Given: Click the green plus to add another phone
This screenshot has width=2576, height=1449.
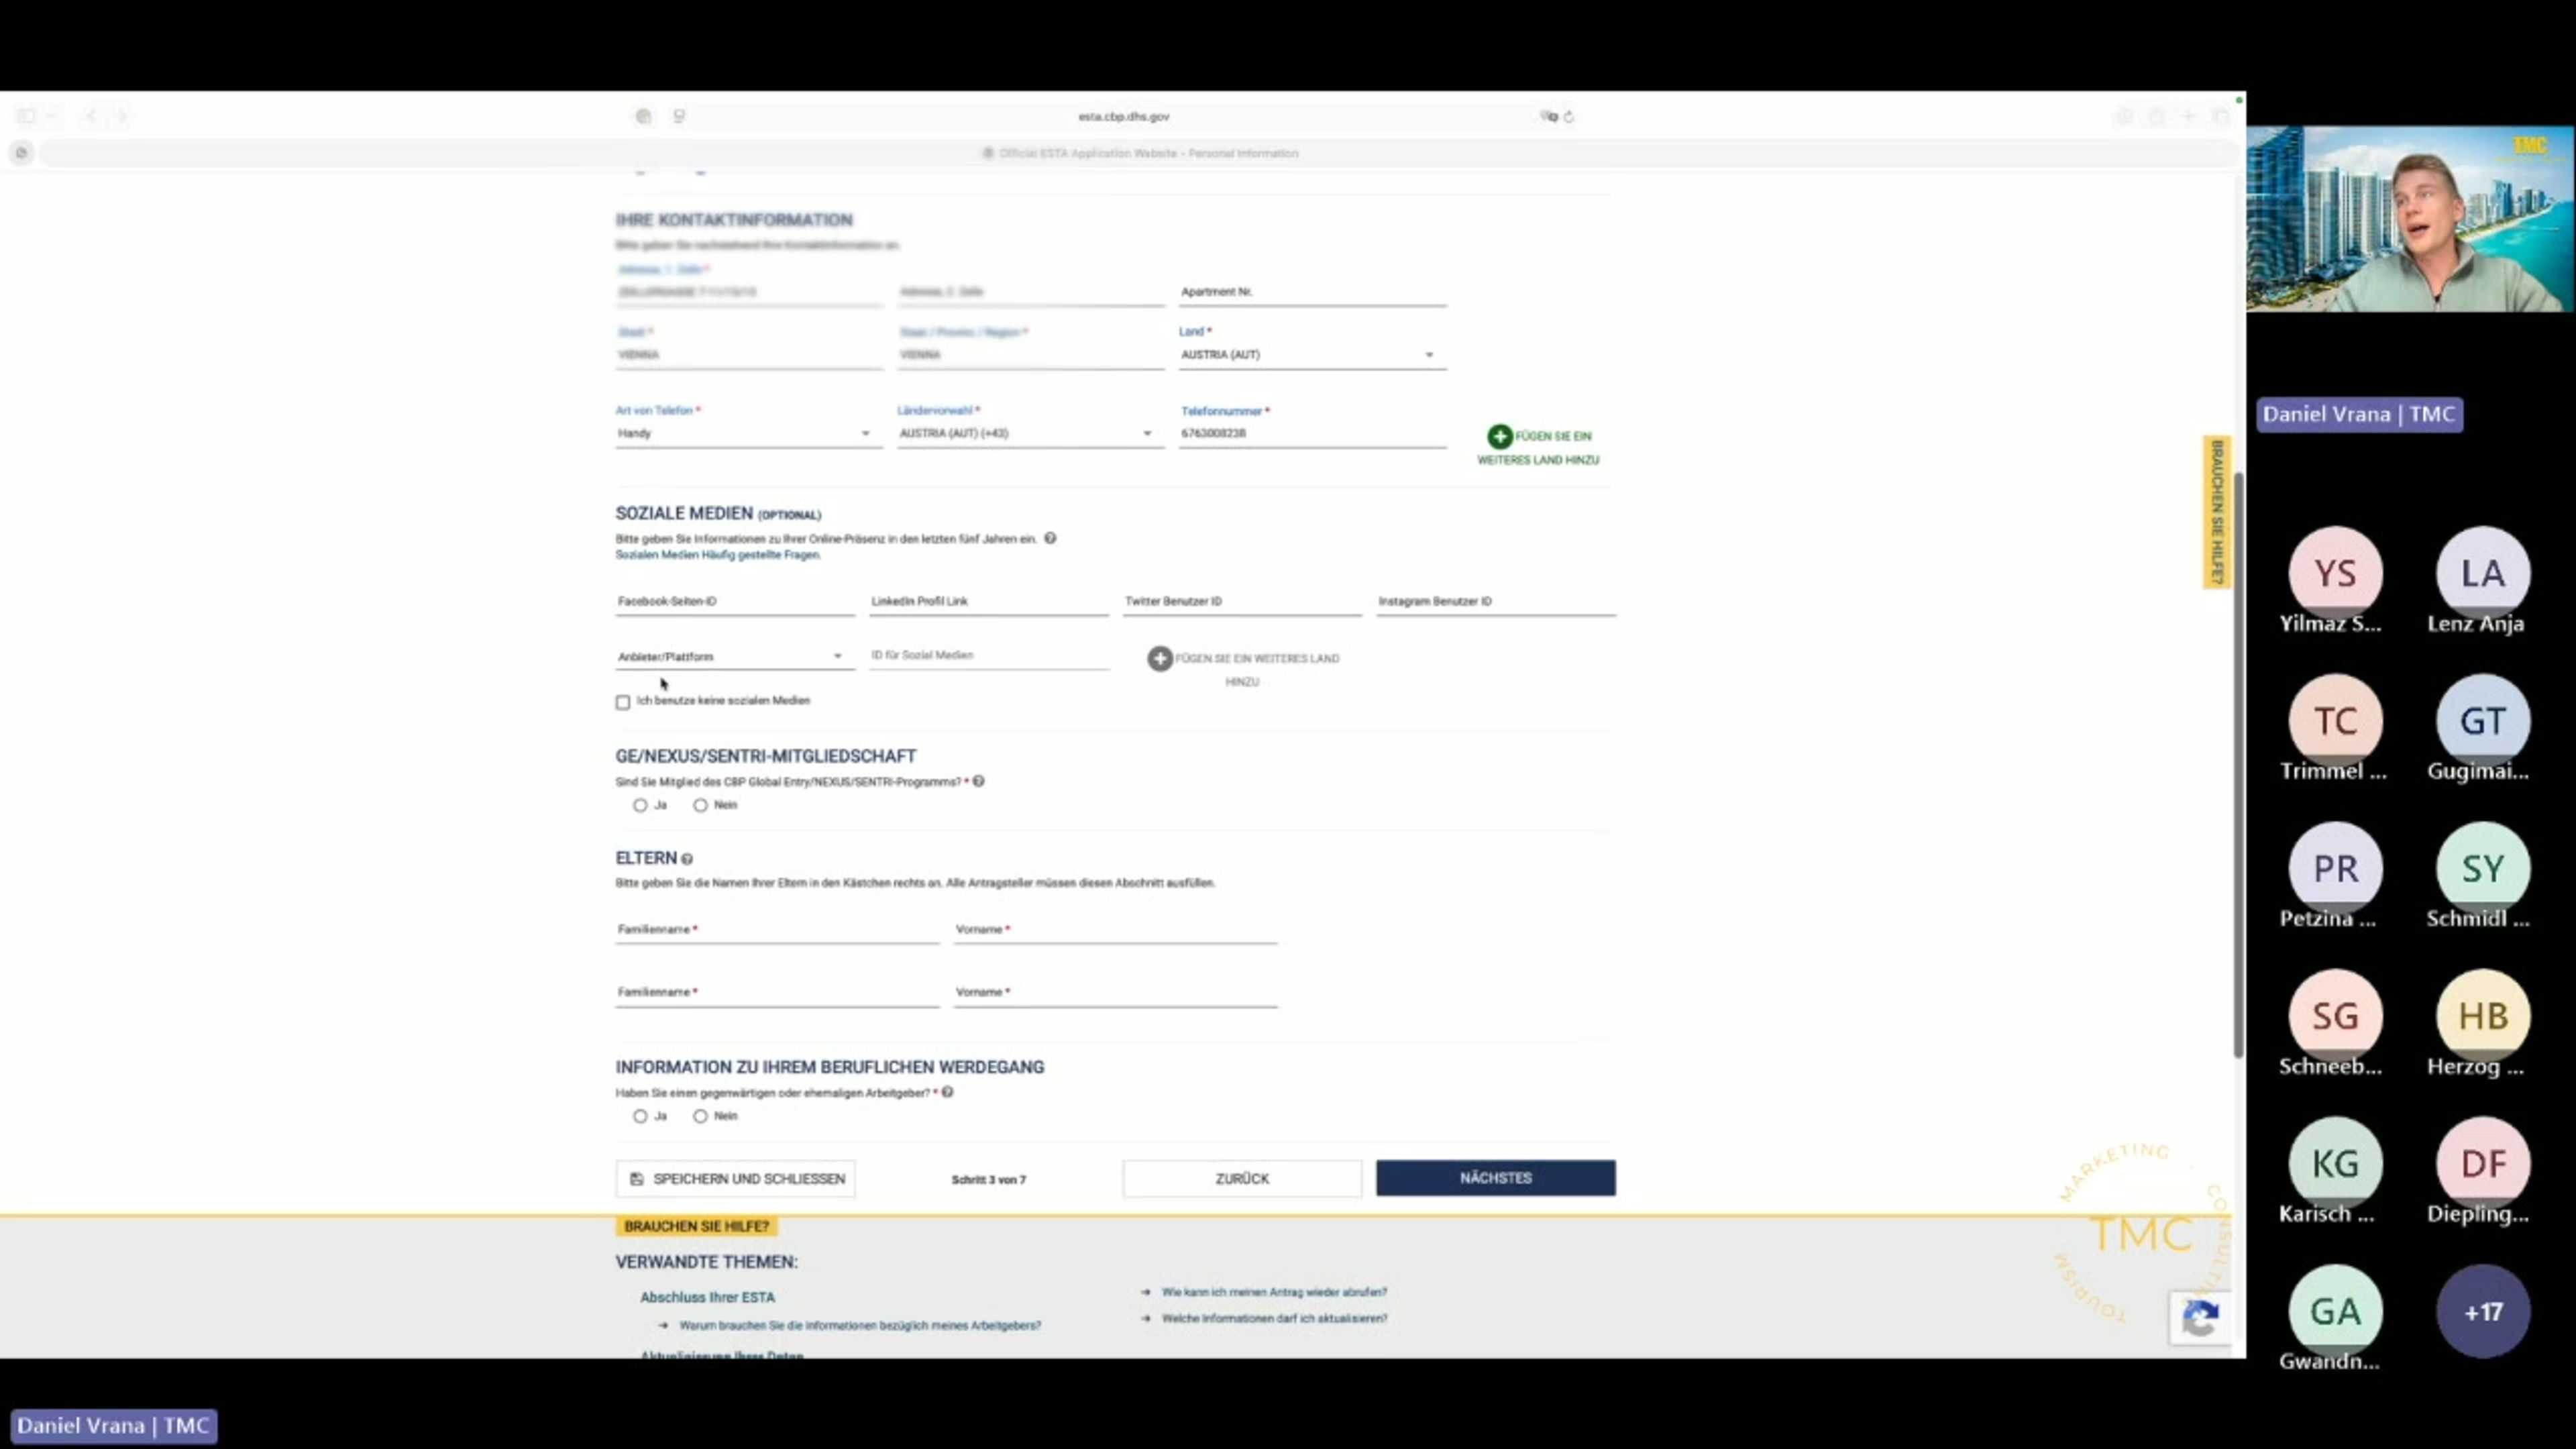Looking at the screenshot, I should 1499,436.
